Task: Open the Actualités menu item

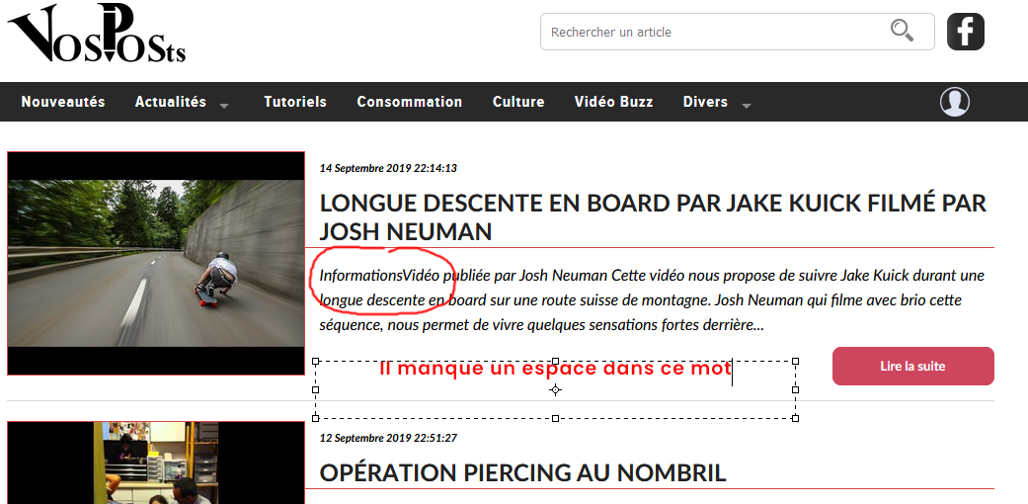Action: point(171,102)
